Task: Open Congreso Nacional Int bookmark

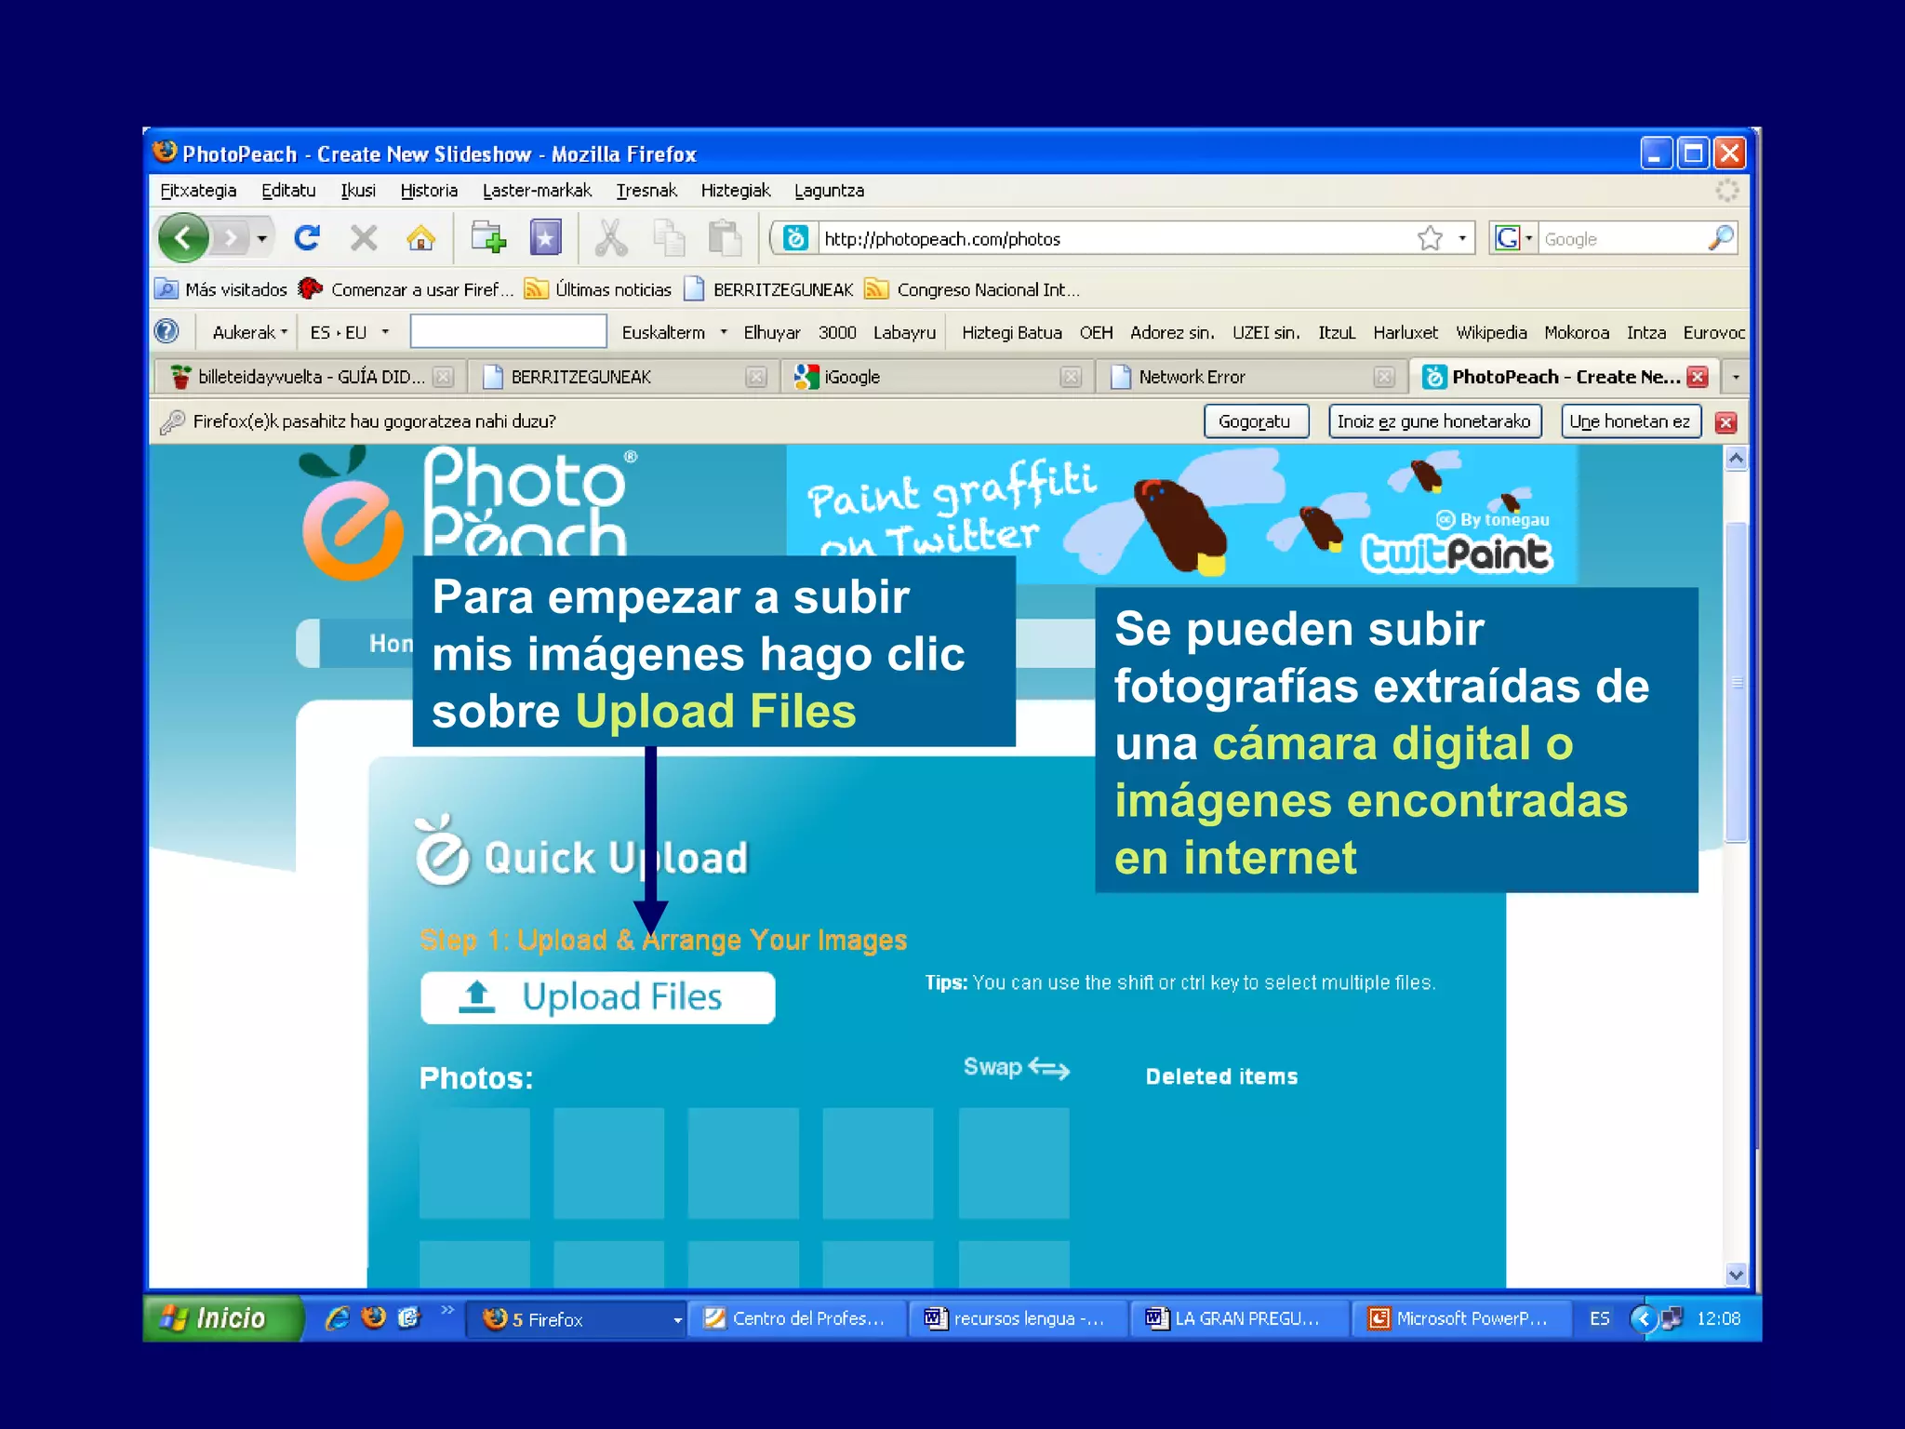Action: pos(972,289)
